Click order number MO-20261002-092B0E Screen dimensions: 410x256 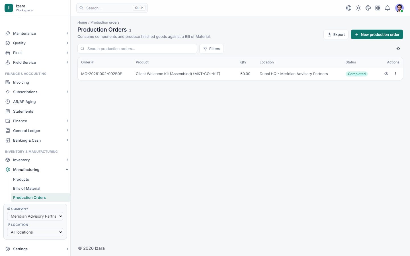tap(102, 74)
